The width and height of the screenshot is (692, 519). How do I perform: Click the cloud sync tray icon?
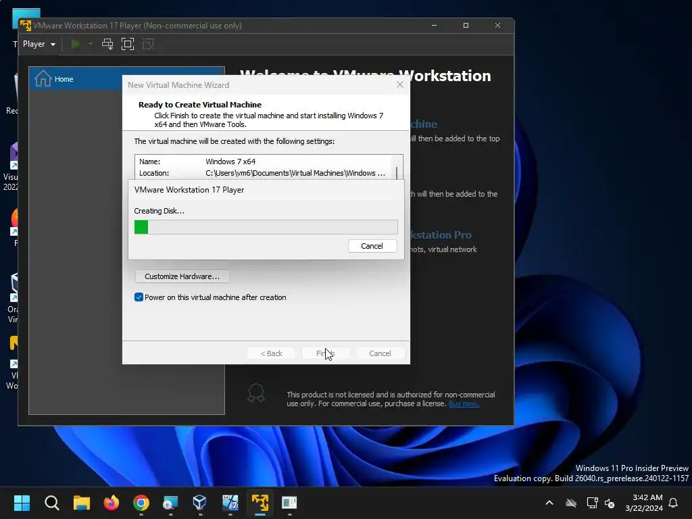coord(571,503)
